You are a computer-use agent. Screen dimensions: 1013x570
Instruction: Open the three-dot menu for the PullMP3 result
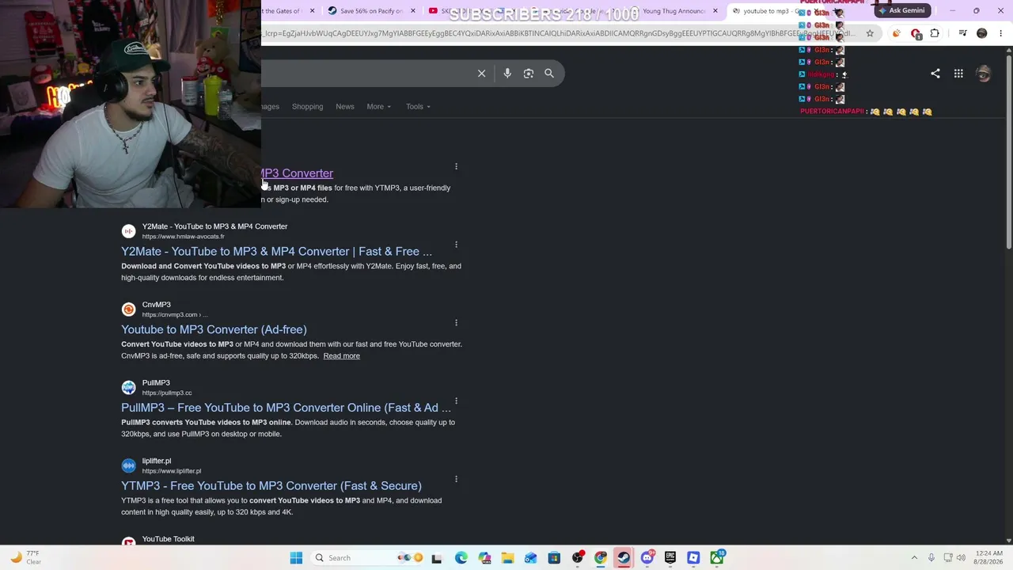[x=456, y=401]
